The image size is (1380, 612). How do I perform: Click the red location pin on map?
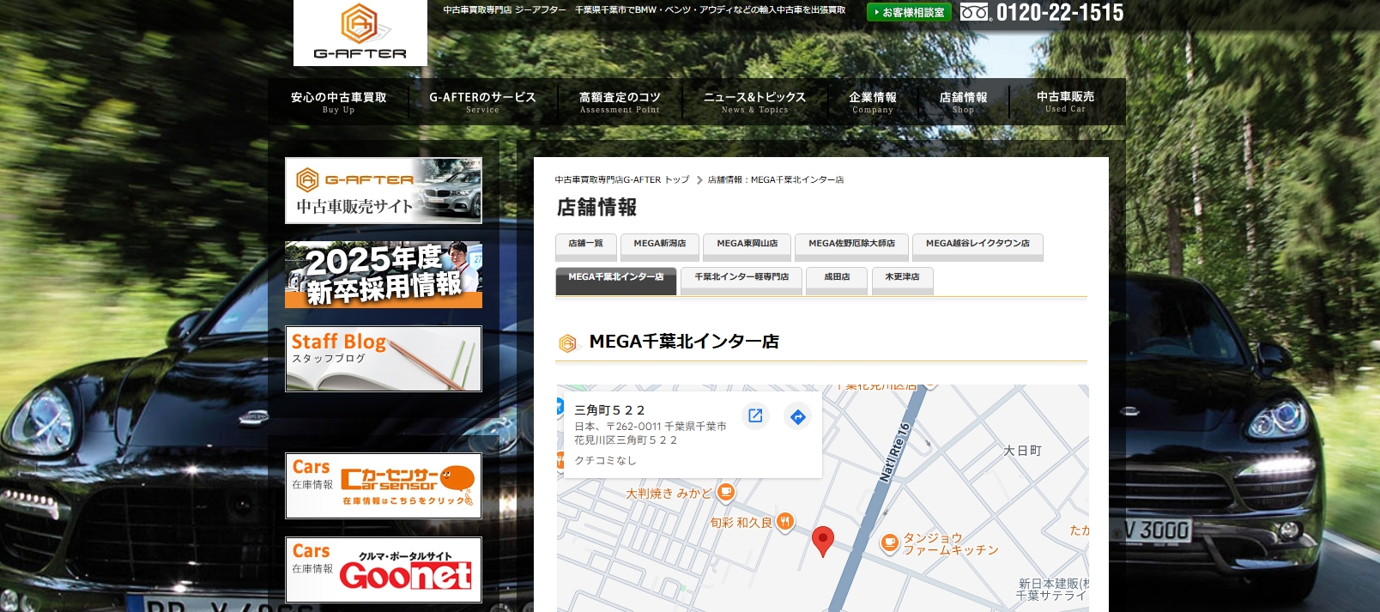822,541
